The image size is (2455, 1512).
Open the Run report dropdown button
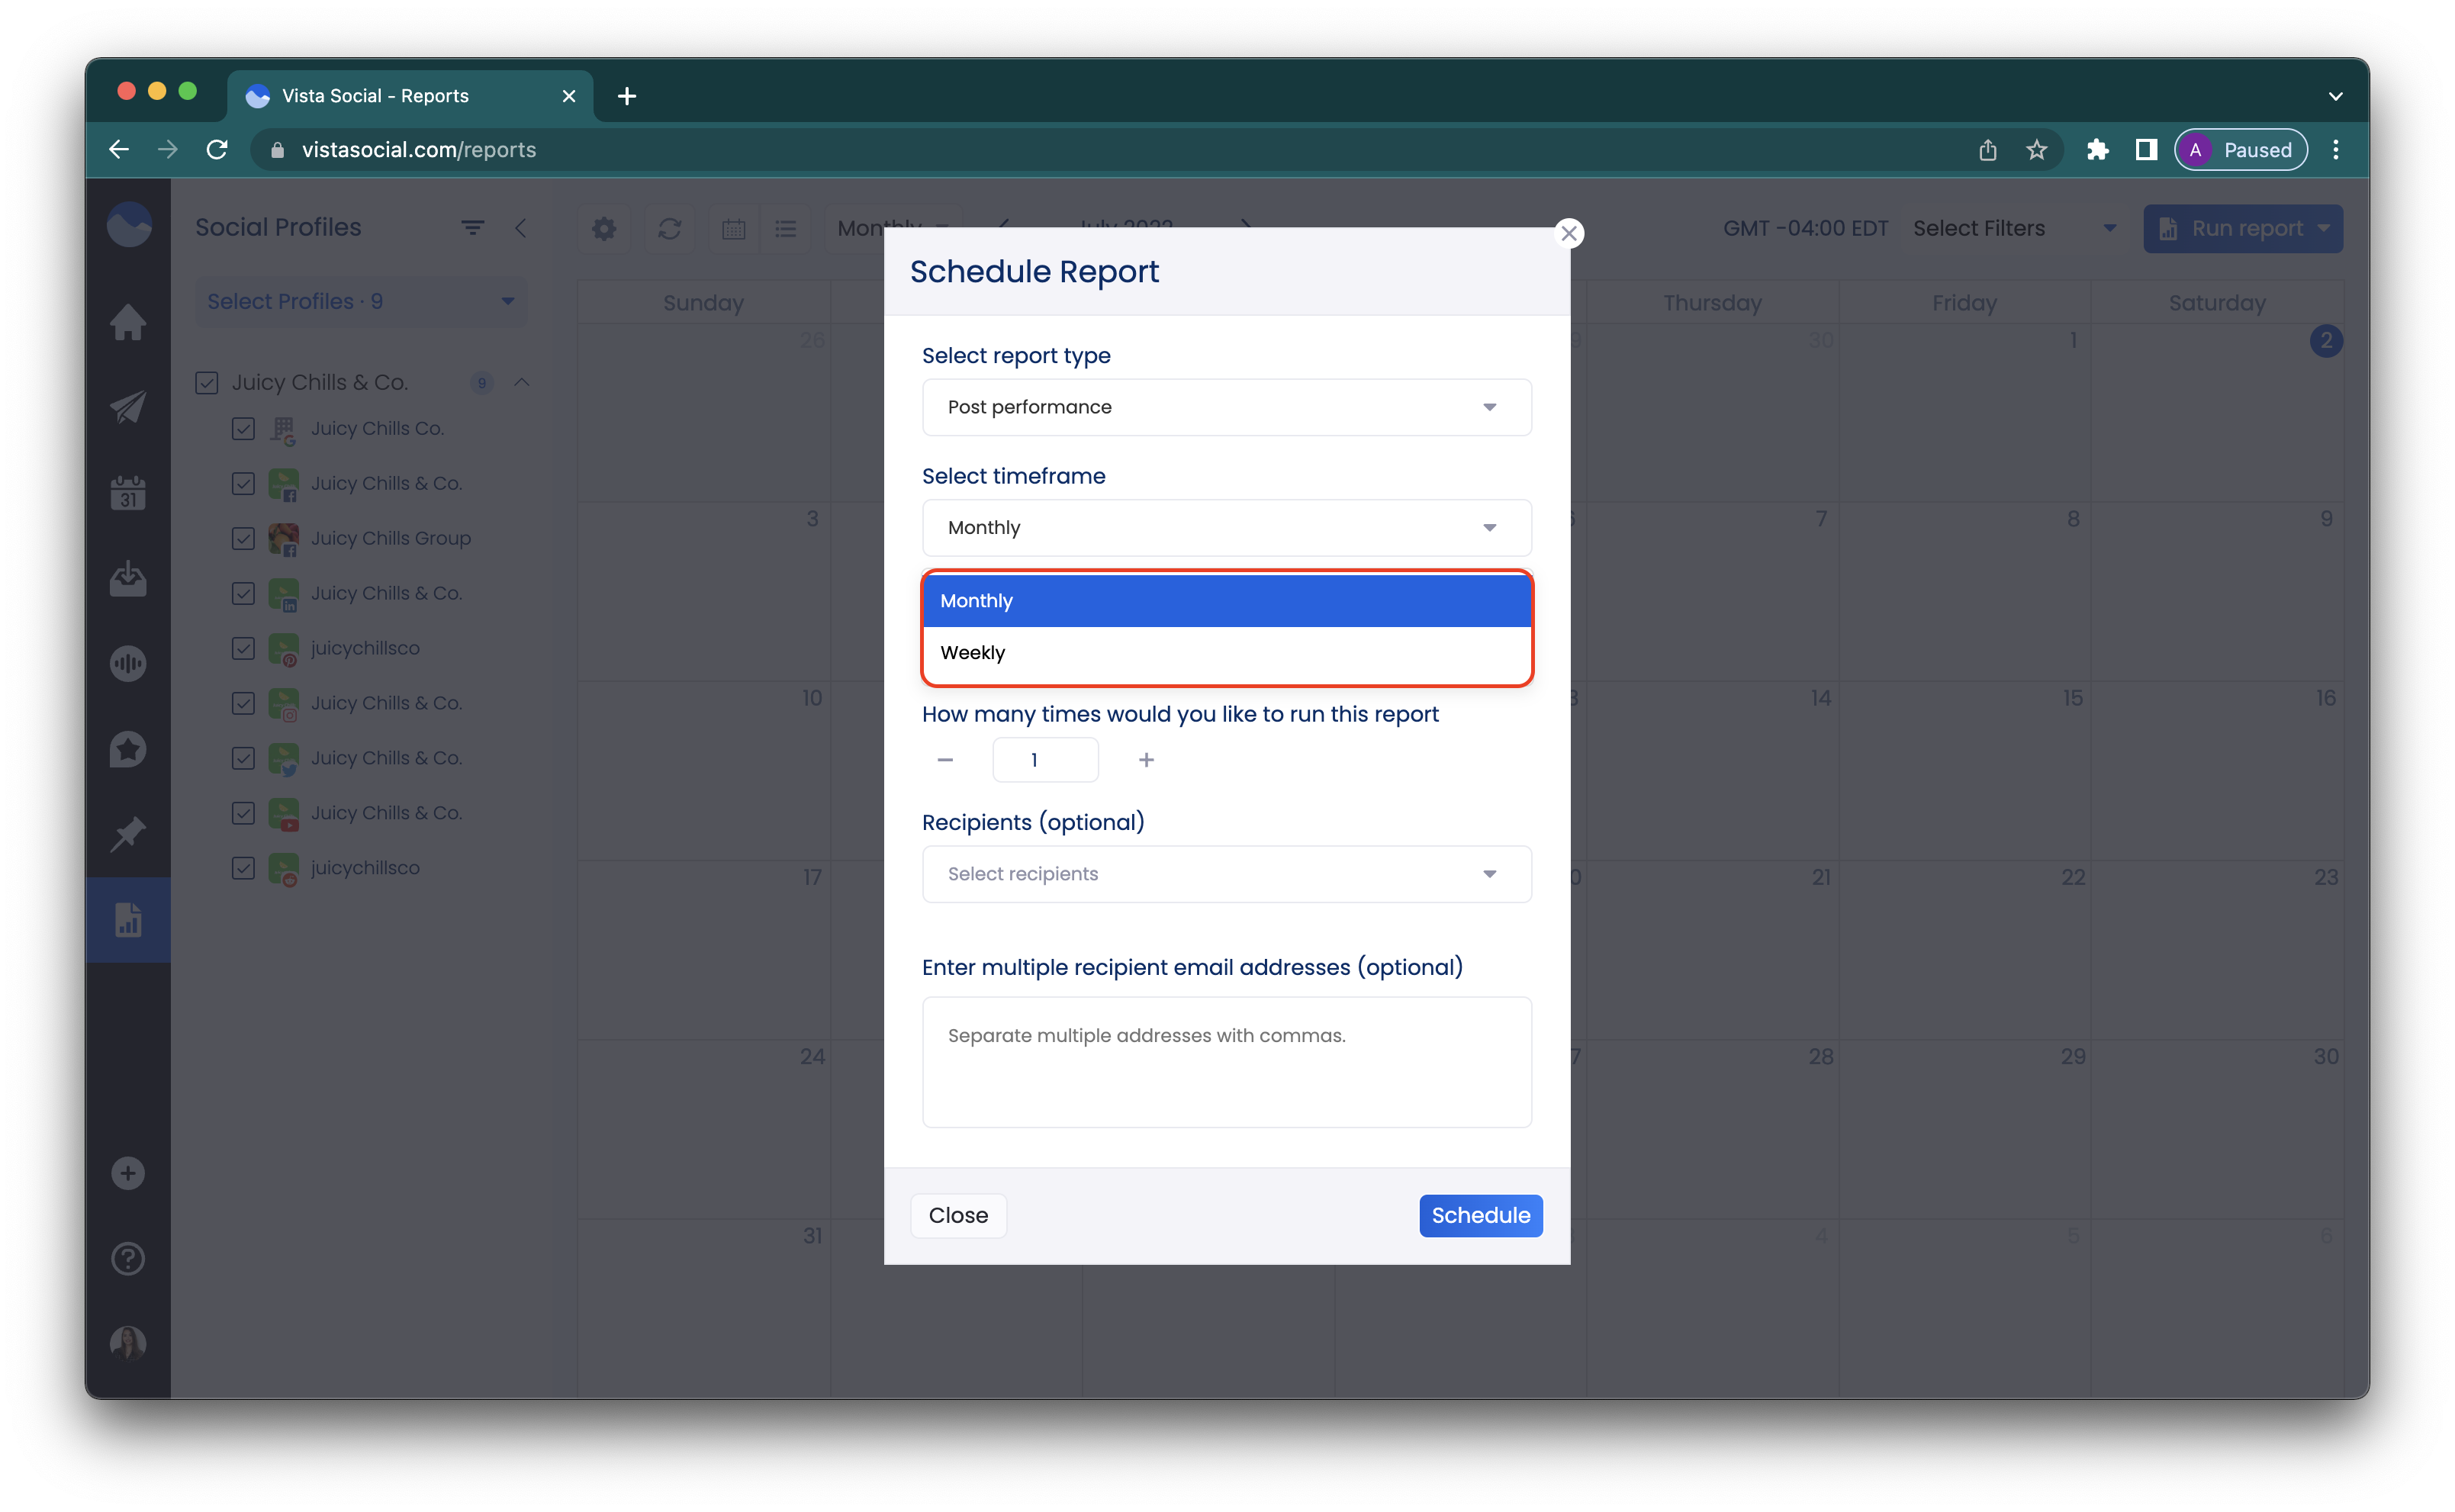click(x=2242, y=229)
